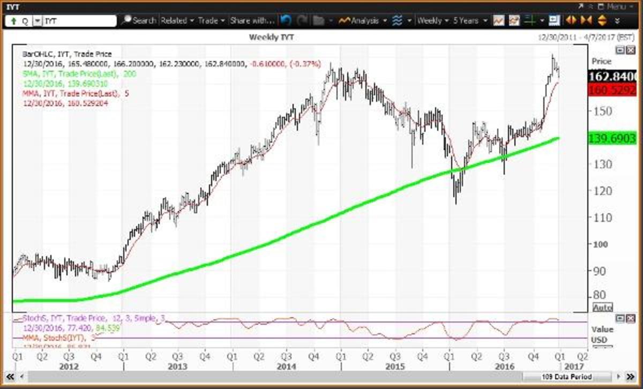The width and height of the screenshot is (643, 389).
Task: Jump to start with double-left chevron
Action: point(9,376)
